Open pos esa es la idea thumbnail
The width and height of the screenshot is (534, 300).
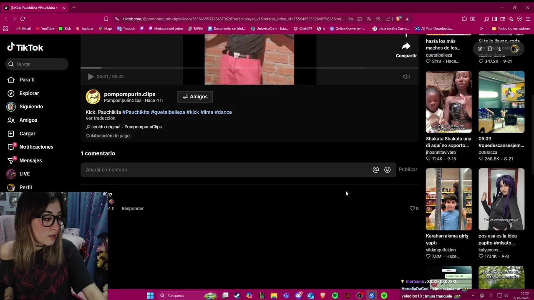click(501, 199)
